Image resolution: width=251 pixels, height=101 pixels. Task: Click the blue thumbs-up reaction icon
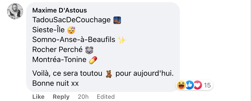click(190, 85)
